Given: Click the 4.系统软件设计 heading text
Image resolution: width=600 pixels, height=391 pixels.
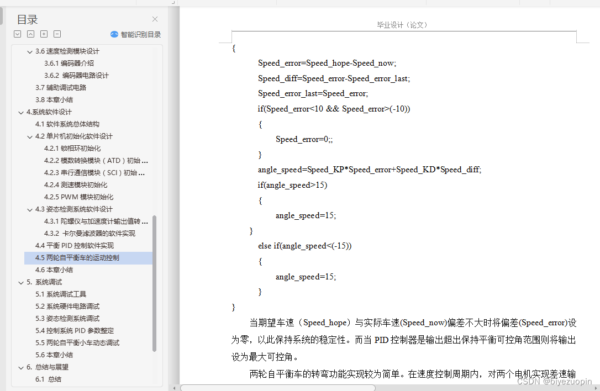Looking at the screenshot, I should point(49,112).
